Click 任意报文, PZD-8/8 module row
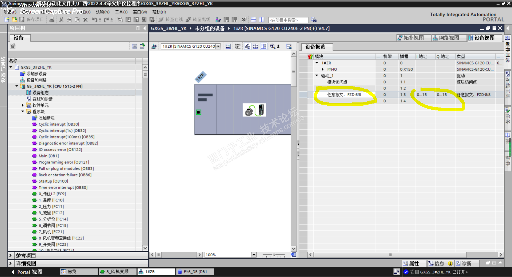 click(x=344, y=95)
